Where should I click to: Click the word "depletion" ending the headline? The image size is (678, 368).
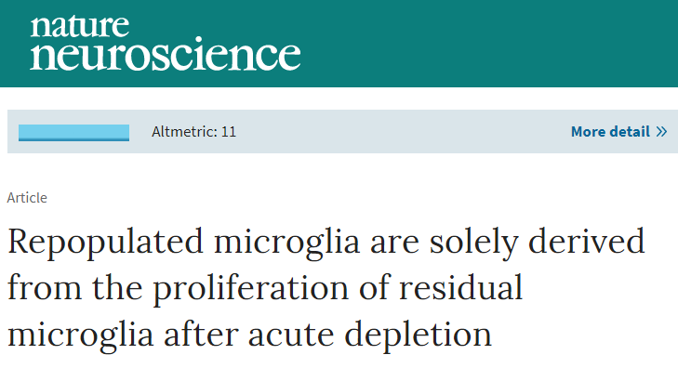[419, 335]
